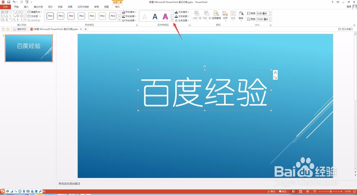
Task: Open the 文本轮廓 (Text Outline) dropdown
Action: [182, 16]
